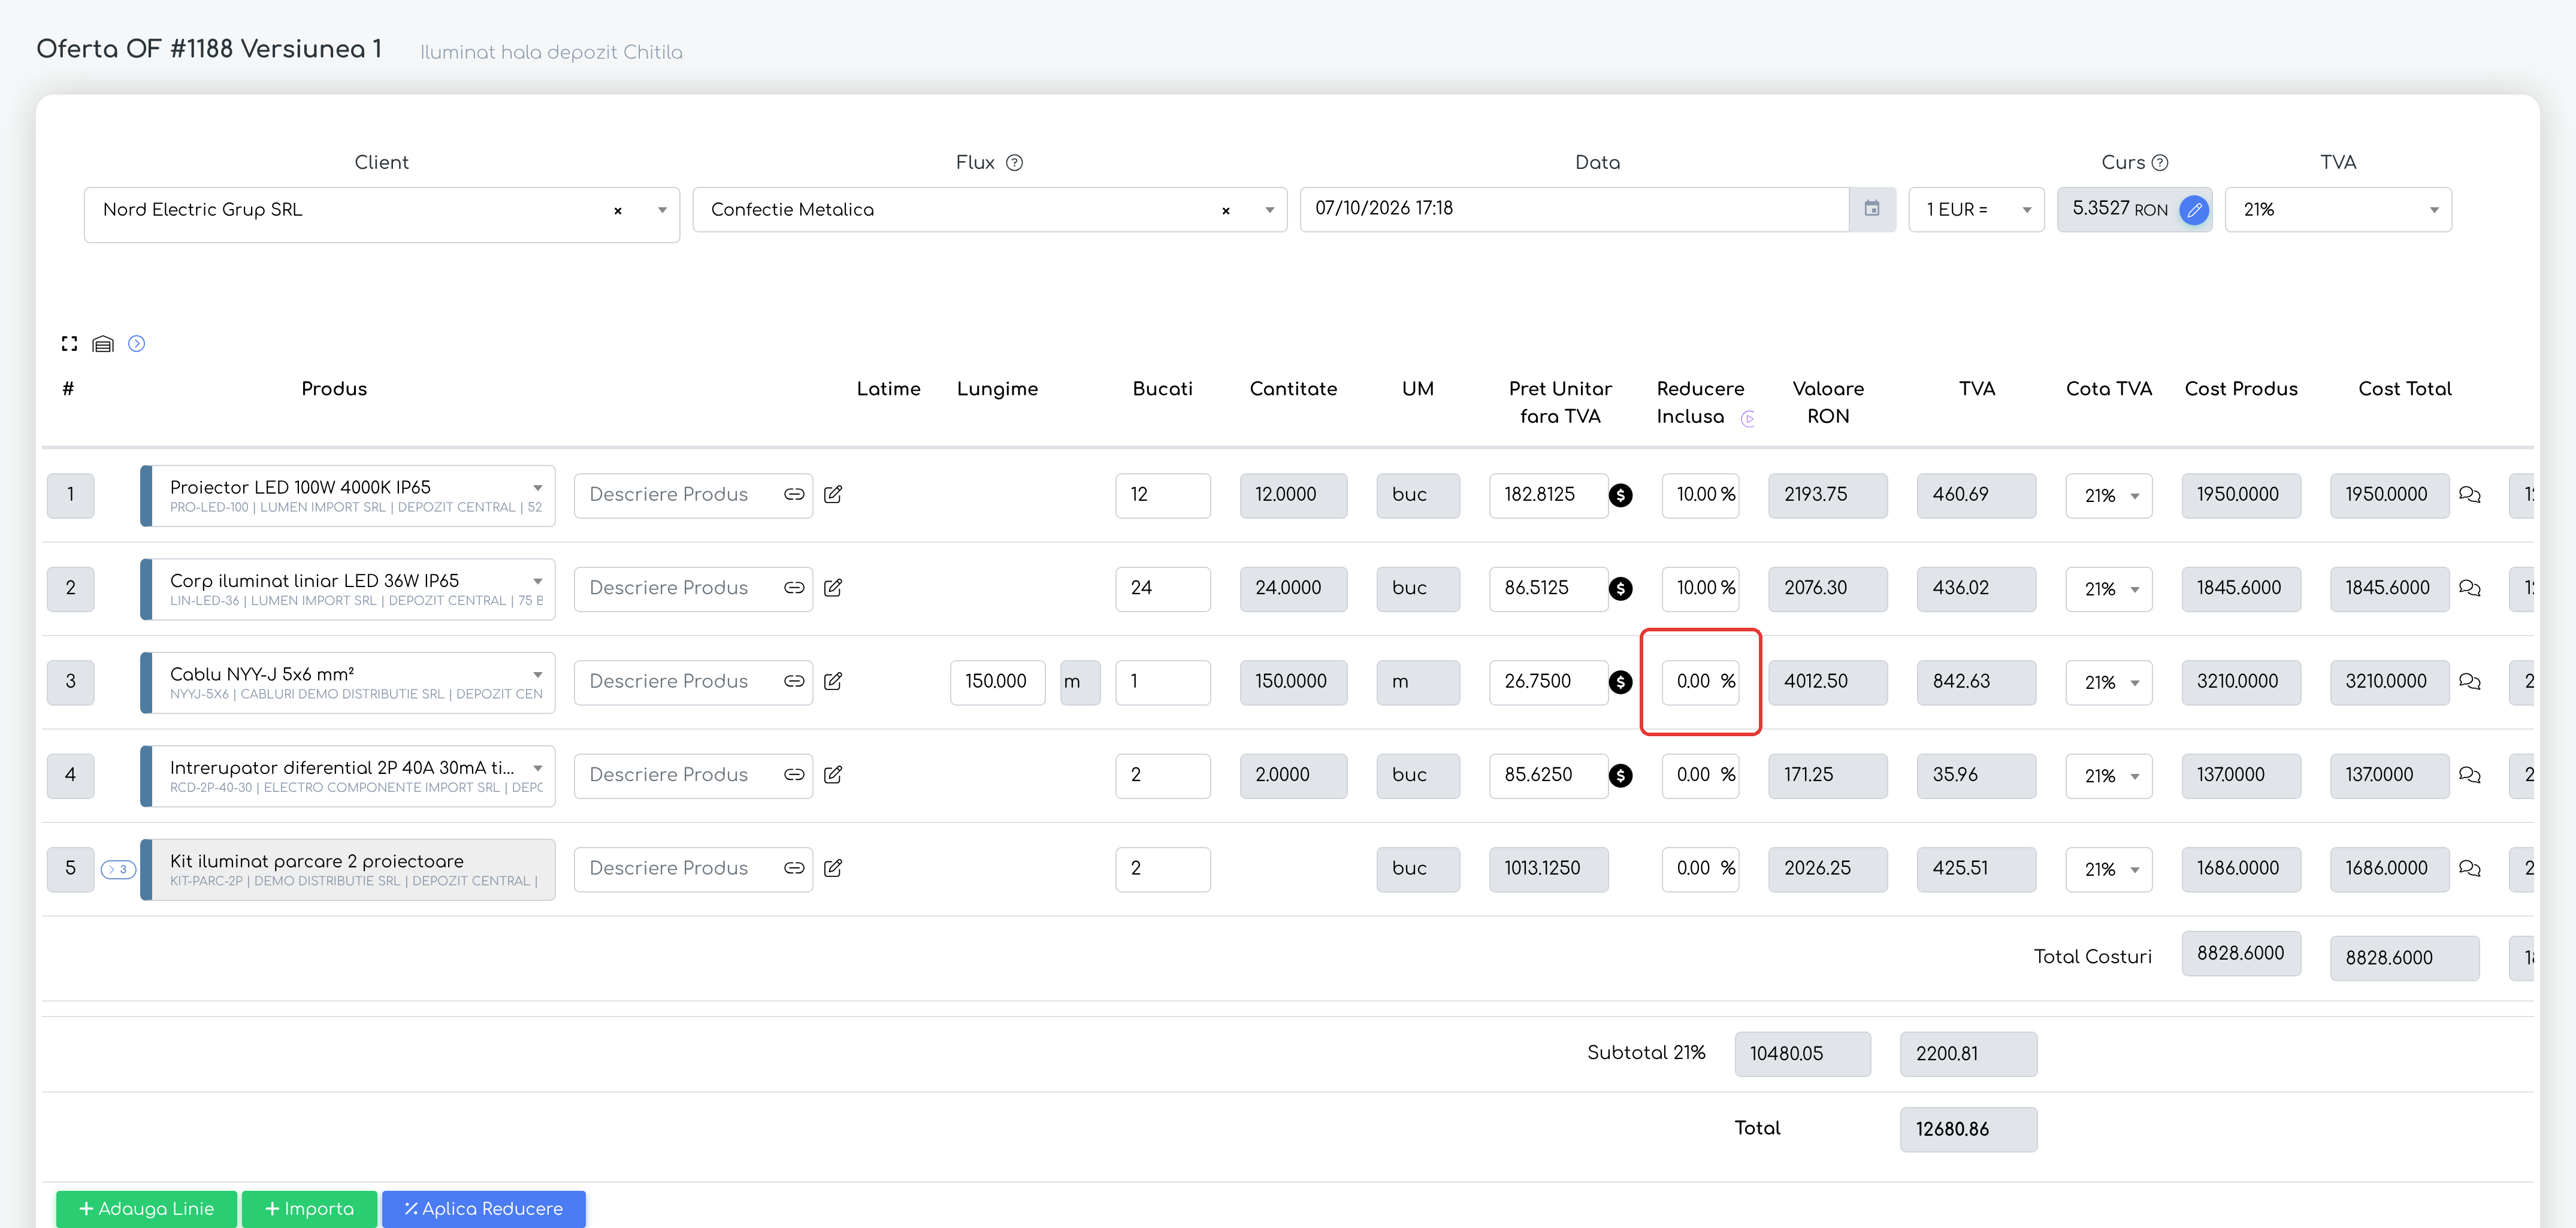Image resolution: width=2576 pixels, height=1228 pixels.
Task: Clear the Confectie Metalica flux selection
Action: point(1226,211)
